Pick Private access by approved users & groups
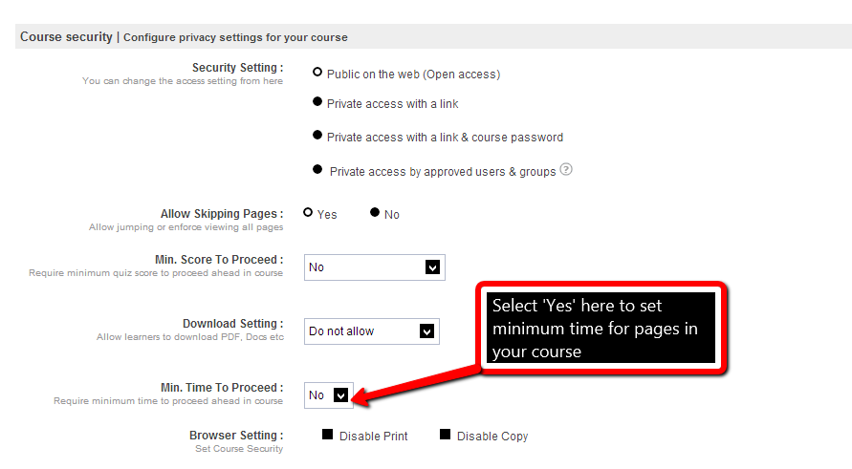 click(317, 170)
